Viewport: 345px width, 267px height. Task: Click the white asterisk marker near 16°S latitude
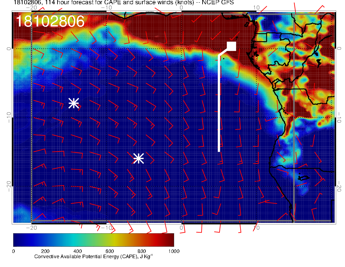139,158
